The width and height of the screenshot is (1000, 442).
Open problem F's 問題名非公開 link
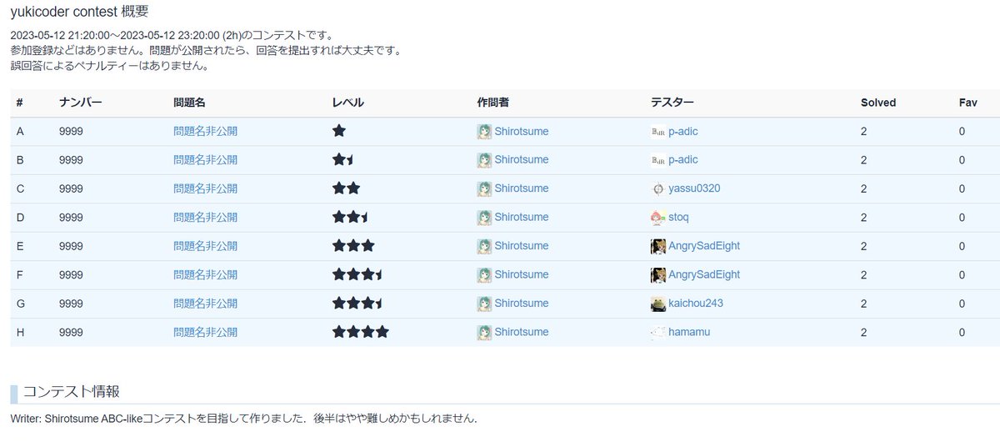click(205, 274)
